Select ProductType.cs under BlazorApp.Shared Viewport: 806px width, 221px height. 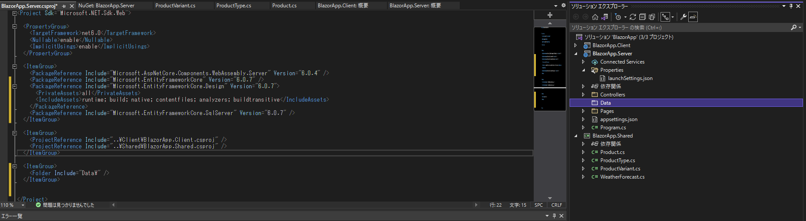coord(617,160)
